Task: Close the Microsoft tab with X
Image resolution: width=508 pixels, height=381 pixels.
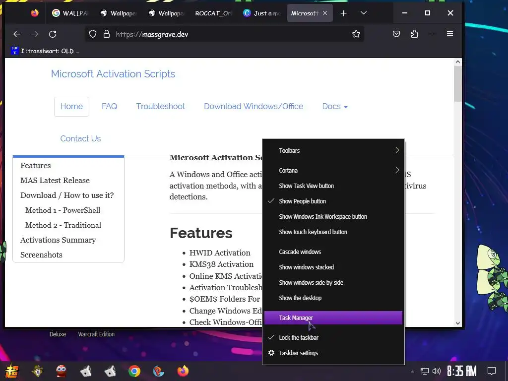Action: 325,13
